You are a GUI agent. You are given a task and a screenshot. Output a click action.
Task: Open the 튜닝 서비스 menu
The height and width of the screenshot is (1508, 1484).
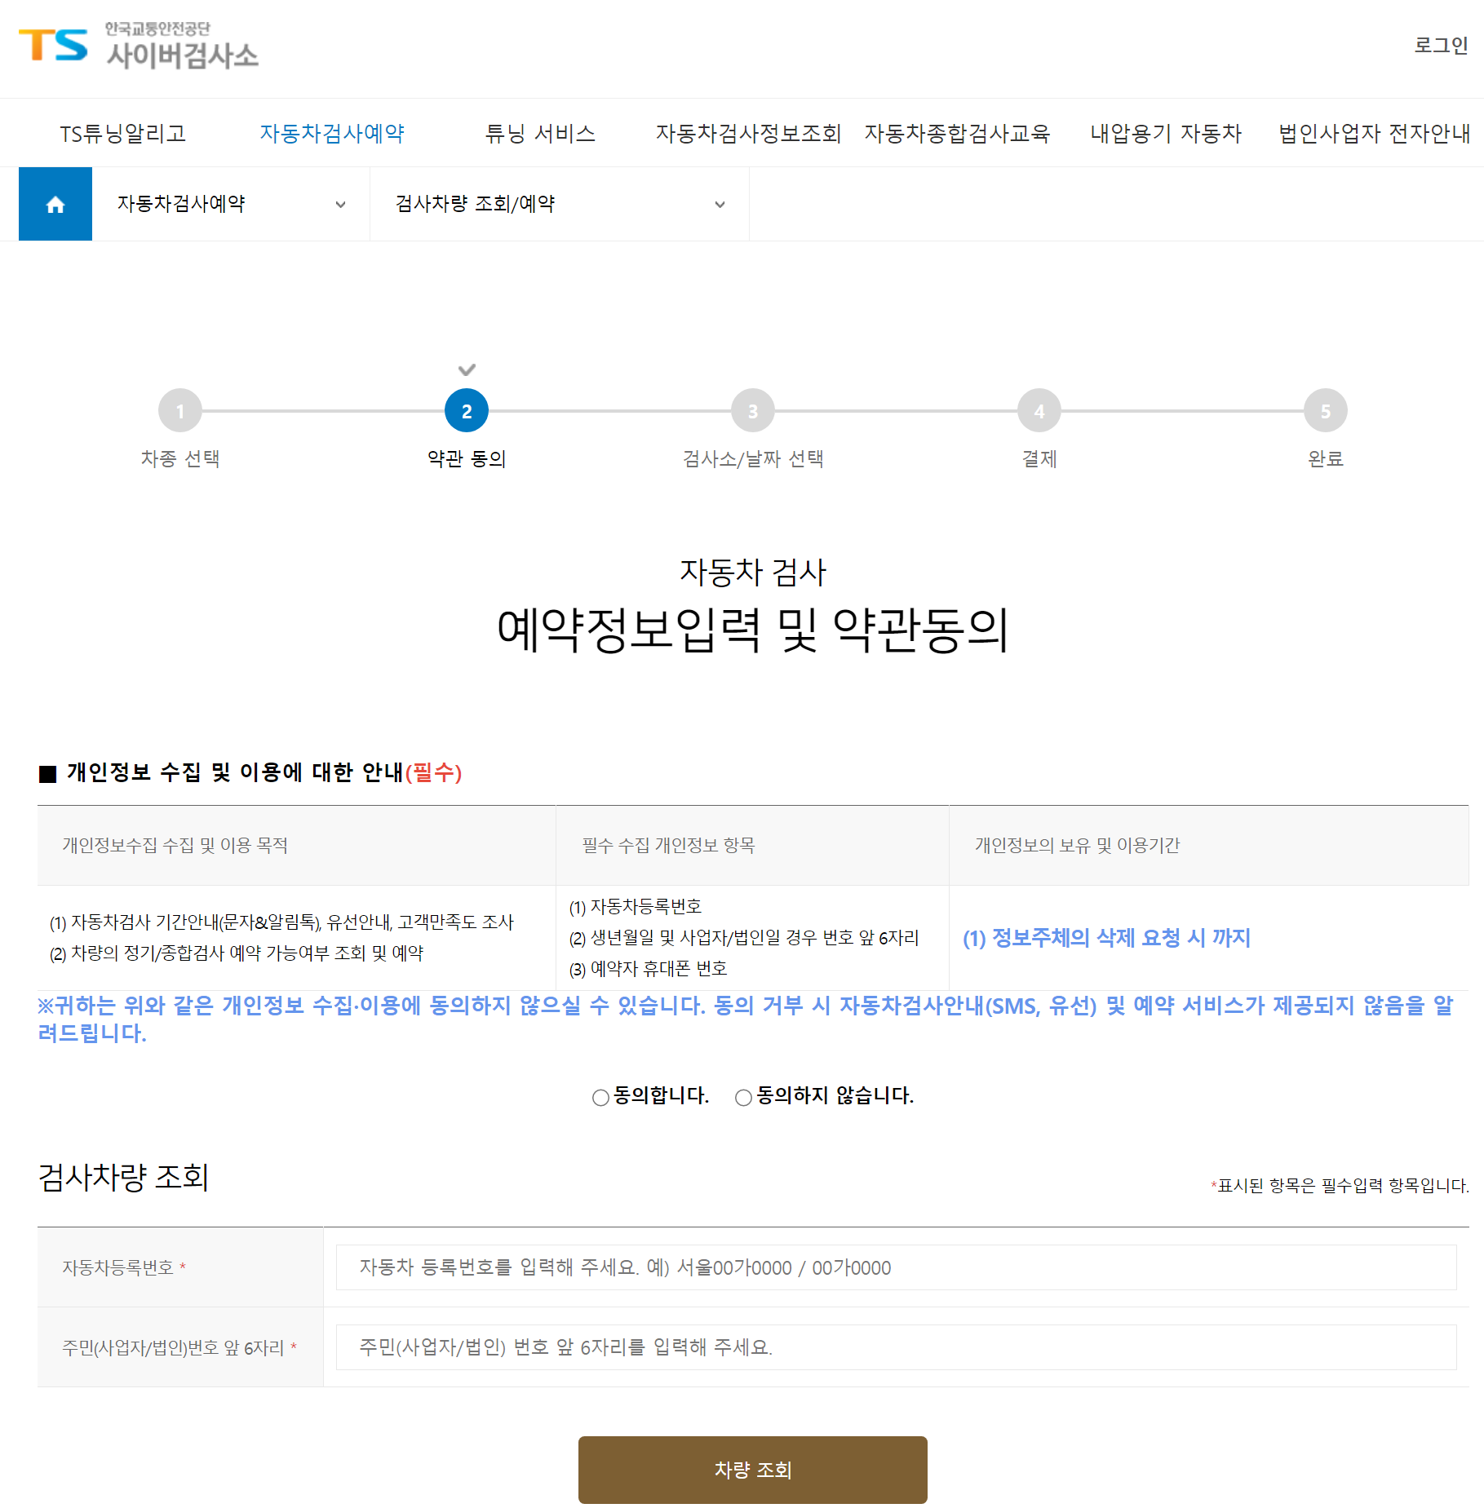(540, 133)
